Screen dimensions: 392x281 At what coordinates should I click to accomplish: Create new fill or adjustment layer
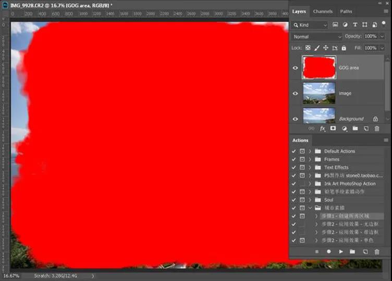(344, 129)
